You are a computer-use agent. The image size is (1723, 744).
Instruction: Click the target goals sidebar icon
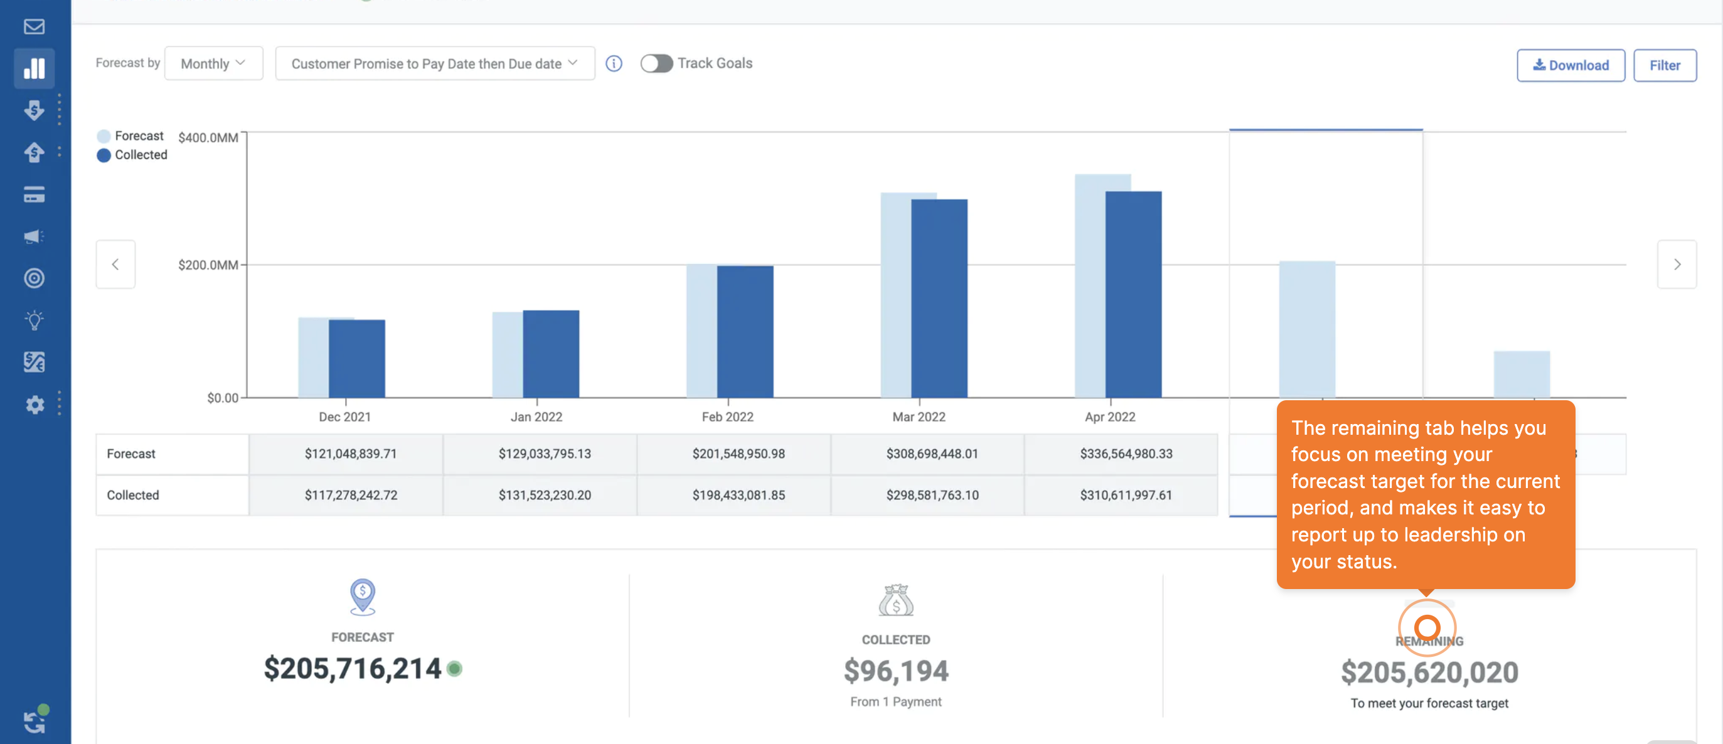(x=34, y=278)
